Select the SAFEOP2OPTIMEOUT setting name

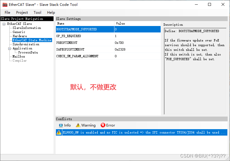click(70, 49)
